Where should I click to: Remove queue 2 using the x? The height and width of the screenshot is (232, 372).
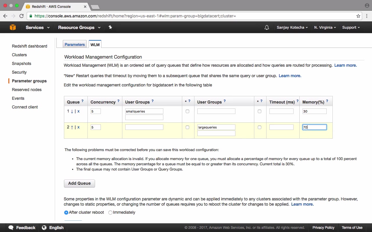tap(78, 127)
